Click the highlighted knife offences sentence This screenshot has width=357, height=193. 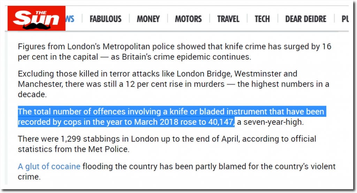171,112
